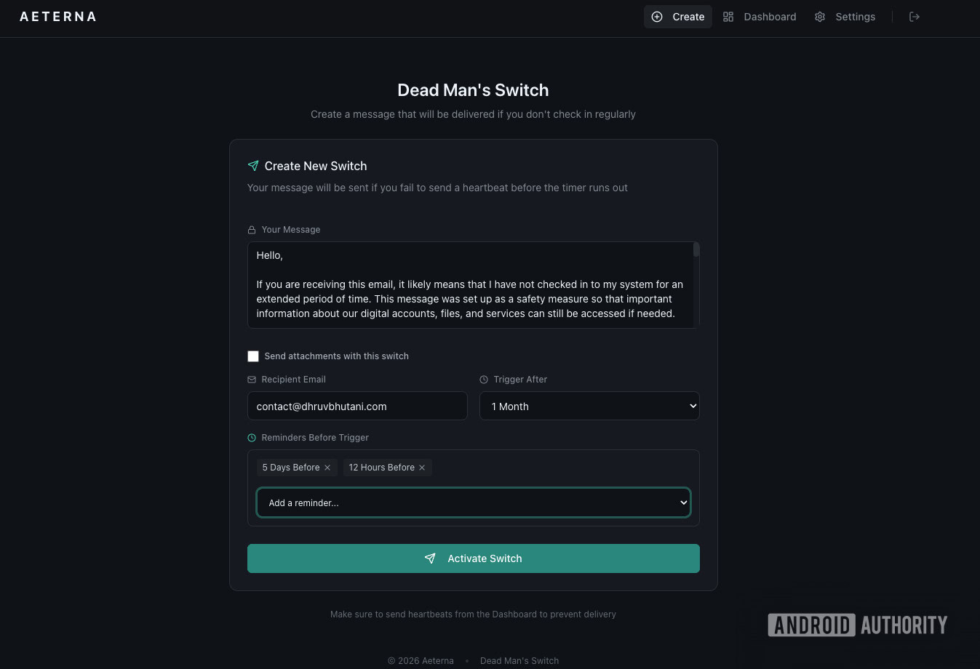Click inside the Recipient Email field

pyautogui.click(x=357, y=406)
